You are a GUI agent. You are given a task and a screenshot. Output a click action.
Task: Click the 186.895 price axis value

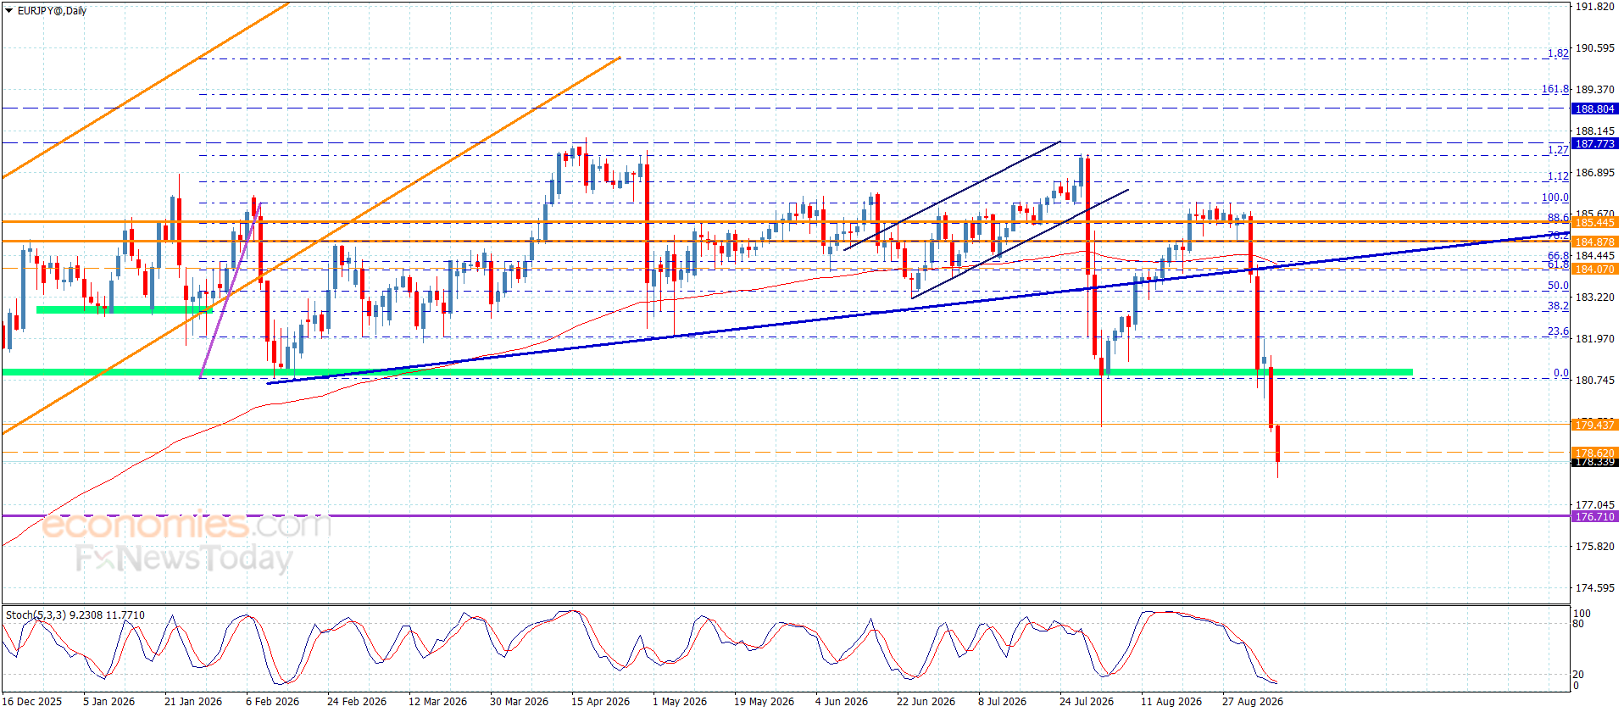(x=1594, y=173)
